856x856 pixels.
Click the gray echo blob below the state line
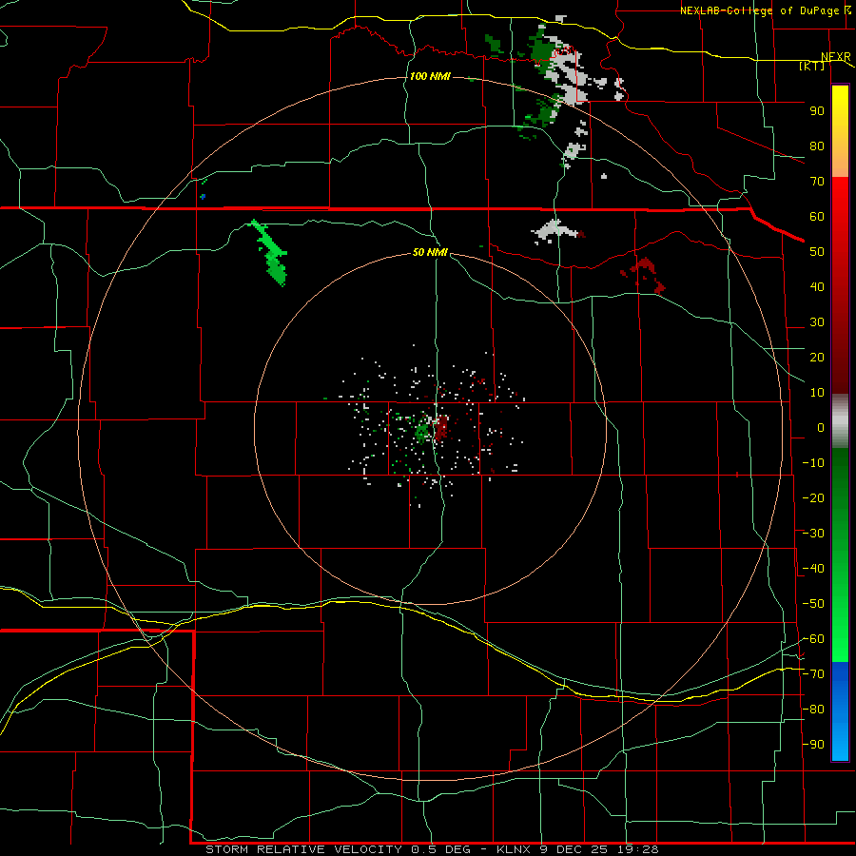coord(554,230)
